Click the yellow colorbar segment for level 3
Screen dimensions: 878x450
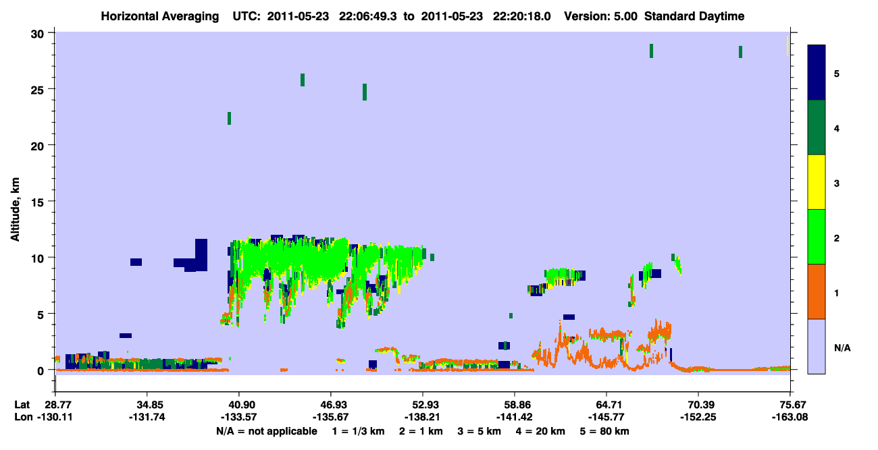tap(817, 182)
